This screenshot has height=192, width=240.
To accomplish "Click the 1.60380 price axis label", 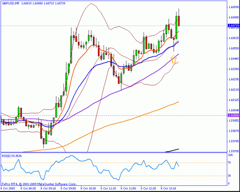I will coord(233,69).
